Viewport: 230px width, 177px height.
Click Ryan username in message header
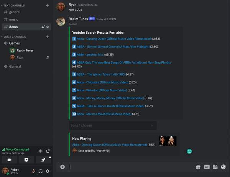[72, 5]
